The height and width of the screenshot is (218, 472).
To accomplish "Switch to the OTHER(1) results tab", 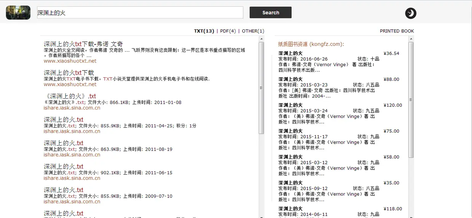I will [253, 31].
